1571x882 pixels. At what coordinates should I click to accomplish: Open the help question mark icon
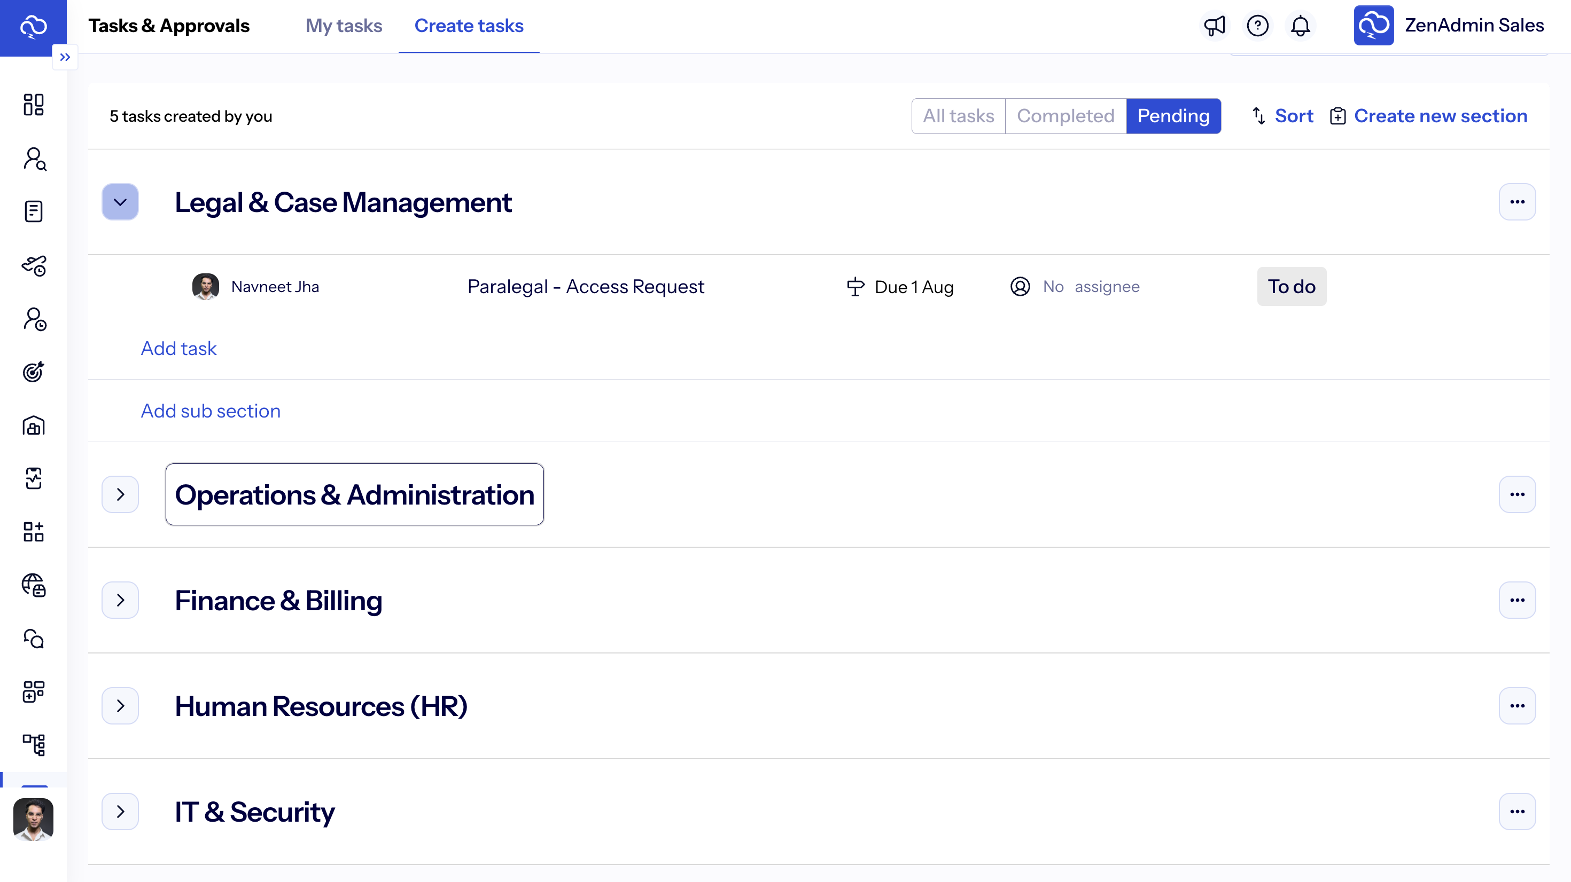pos(1257,26)
